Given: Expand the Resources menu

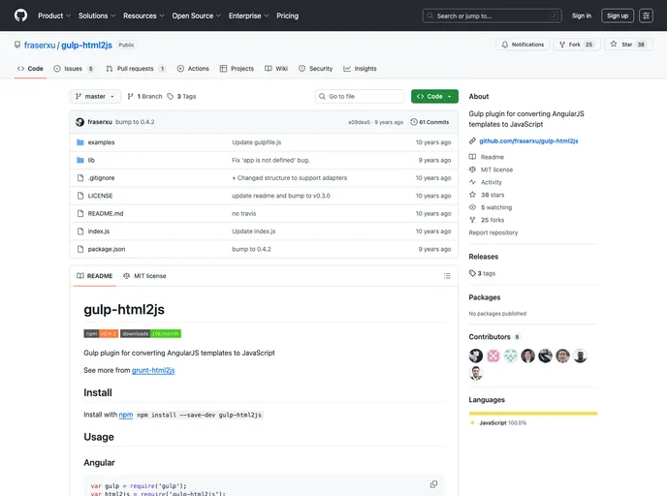Looking at the screenshot, I should click(x=143, y=15).
